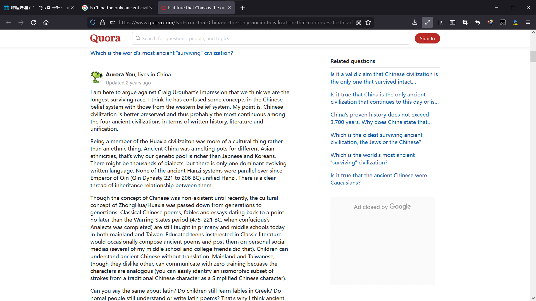Open the colorful circles extension
The image size is (536, 301).
coord(490,23)
